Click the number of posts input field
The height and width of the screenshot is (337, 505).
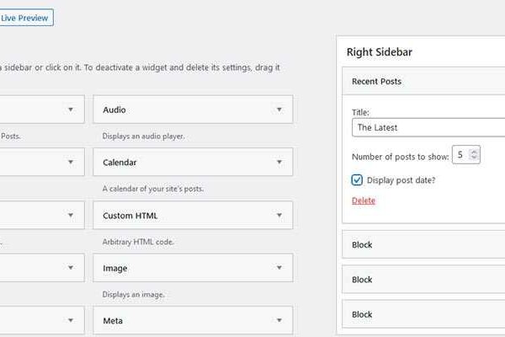click(461, 154)
